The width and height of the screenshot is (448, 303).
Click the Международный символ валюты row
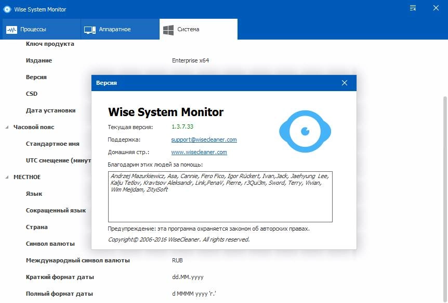78,260
